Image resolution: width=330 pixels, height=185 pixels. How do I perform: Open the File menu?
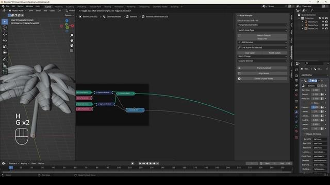(x=8, y=6)
